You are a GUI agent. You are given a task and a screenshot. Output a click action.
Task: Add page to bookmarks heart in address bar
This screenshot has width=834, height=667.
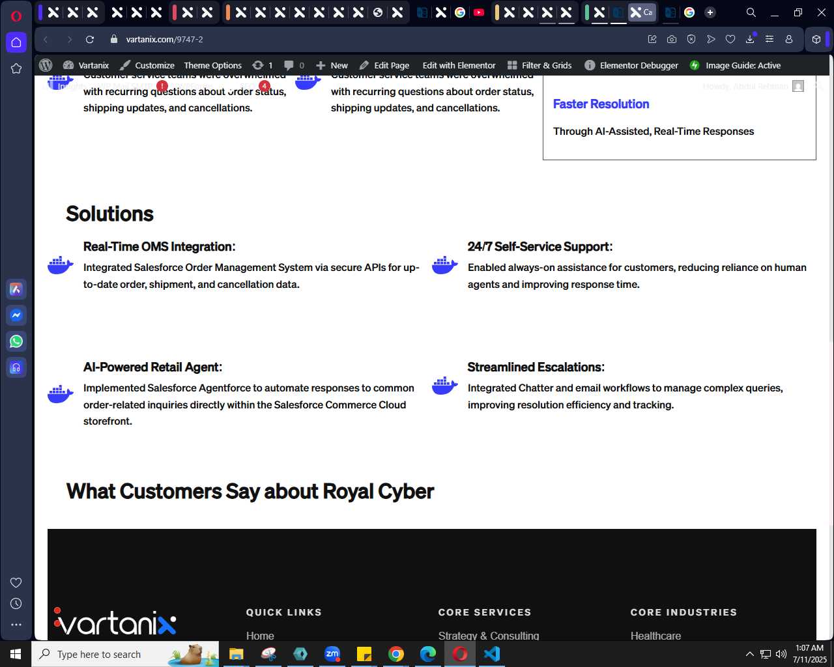(730, 39)
